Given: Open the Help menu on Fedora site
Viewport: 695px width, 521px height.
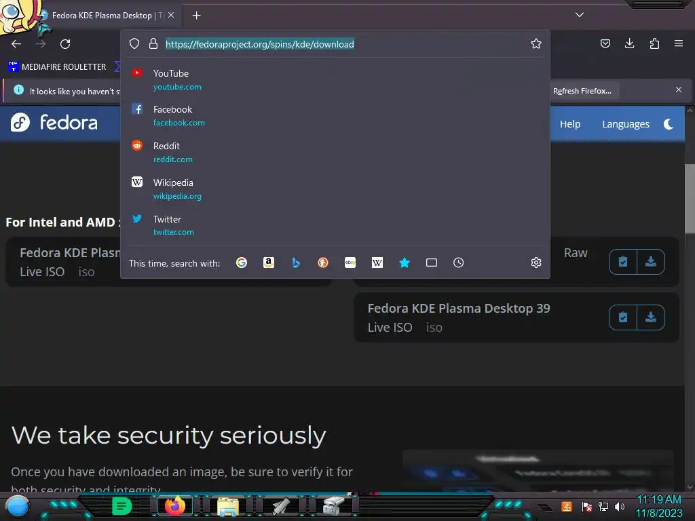Looking at the screenshot, I should [570, 124].
